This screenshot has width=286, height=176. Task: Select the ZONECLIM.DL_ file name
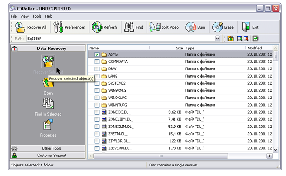[x=121, y=127]
